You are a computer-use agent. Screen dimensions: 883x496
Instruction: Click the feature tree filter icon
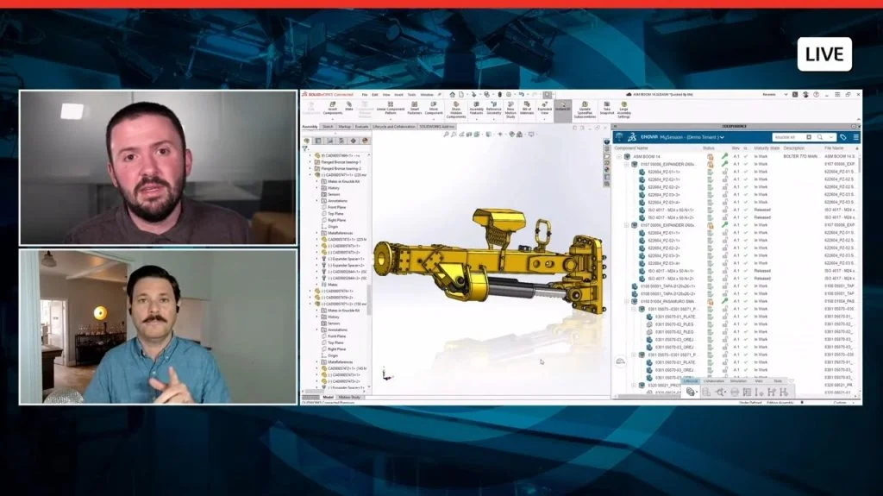(x=305, y=148)
